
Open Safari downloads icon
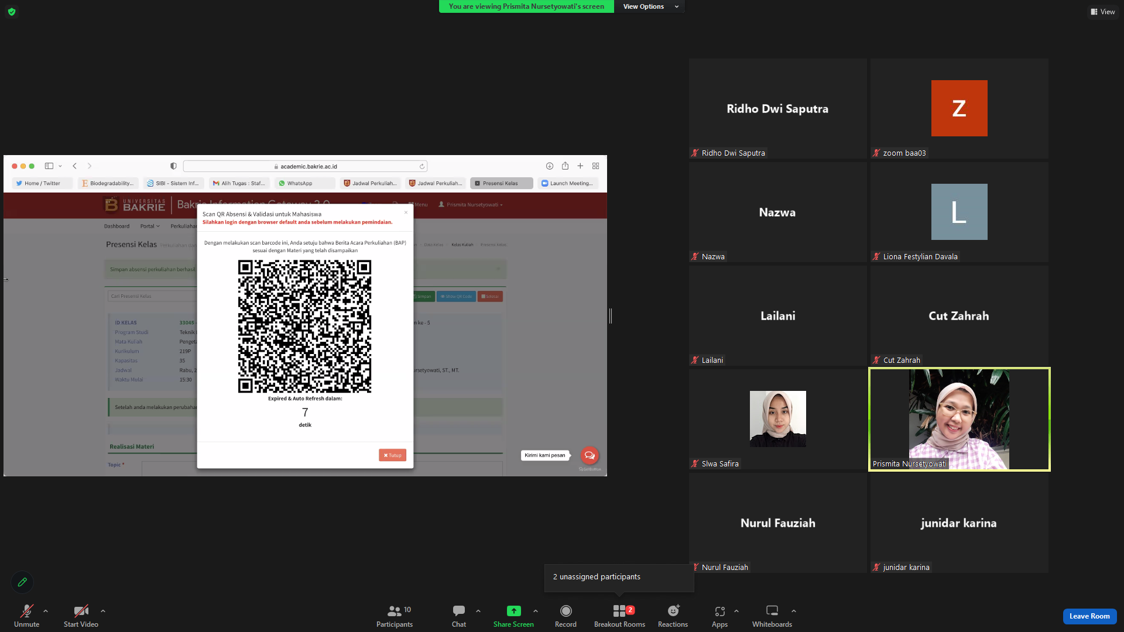coord(550,166)
